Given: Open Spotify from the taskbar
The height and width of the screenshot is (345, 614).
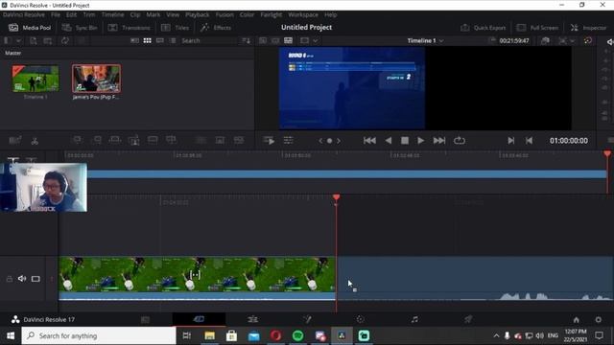Looking at the screenshot, I should (298, 335).
